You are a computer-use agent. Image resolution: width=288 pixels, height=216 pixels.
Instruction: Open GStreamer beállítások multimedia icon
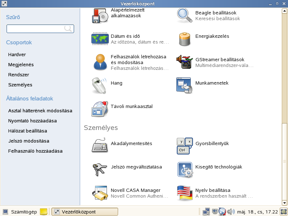pyautogui.click(x=185, y=62)
